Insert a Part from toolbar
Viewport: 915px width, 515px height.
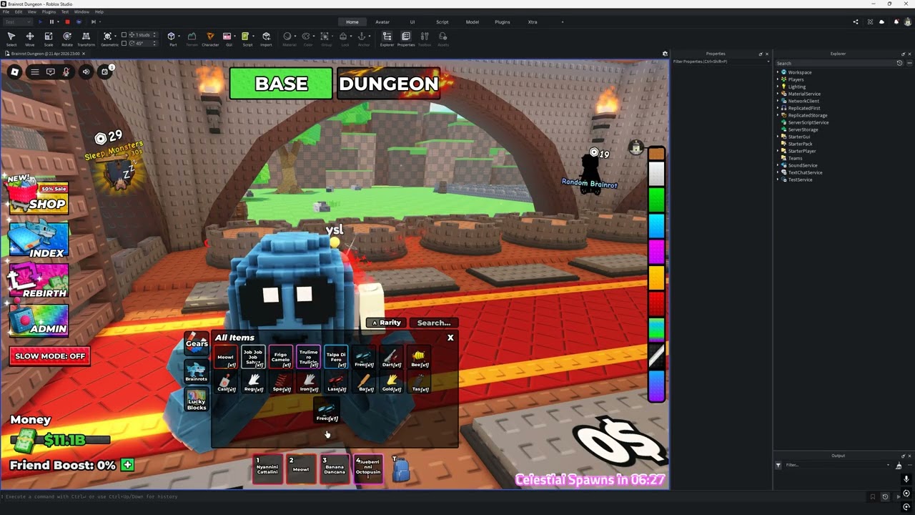172,39
